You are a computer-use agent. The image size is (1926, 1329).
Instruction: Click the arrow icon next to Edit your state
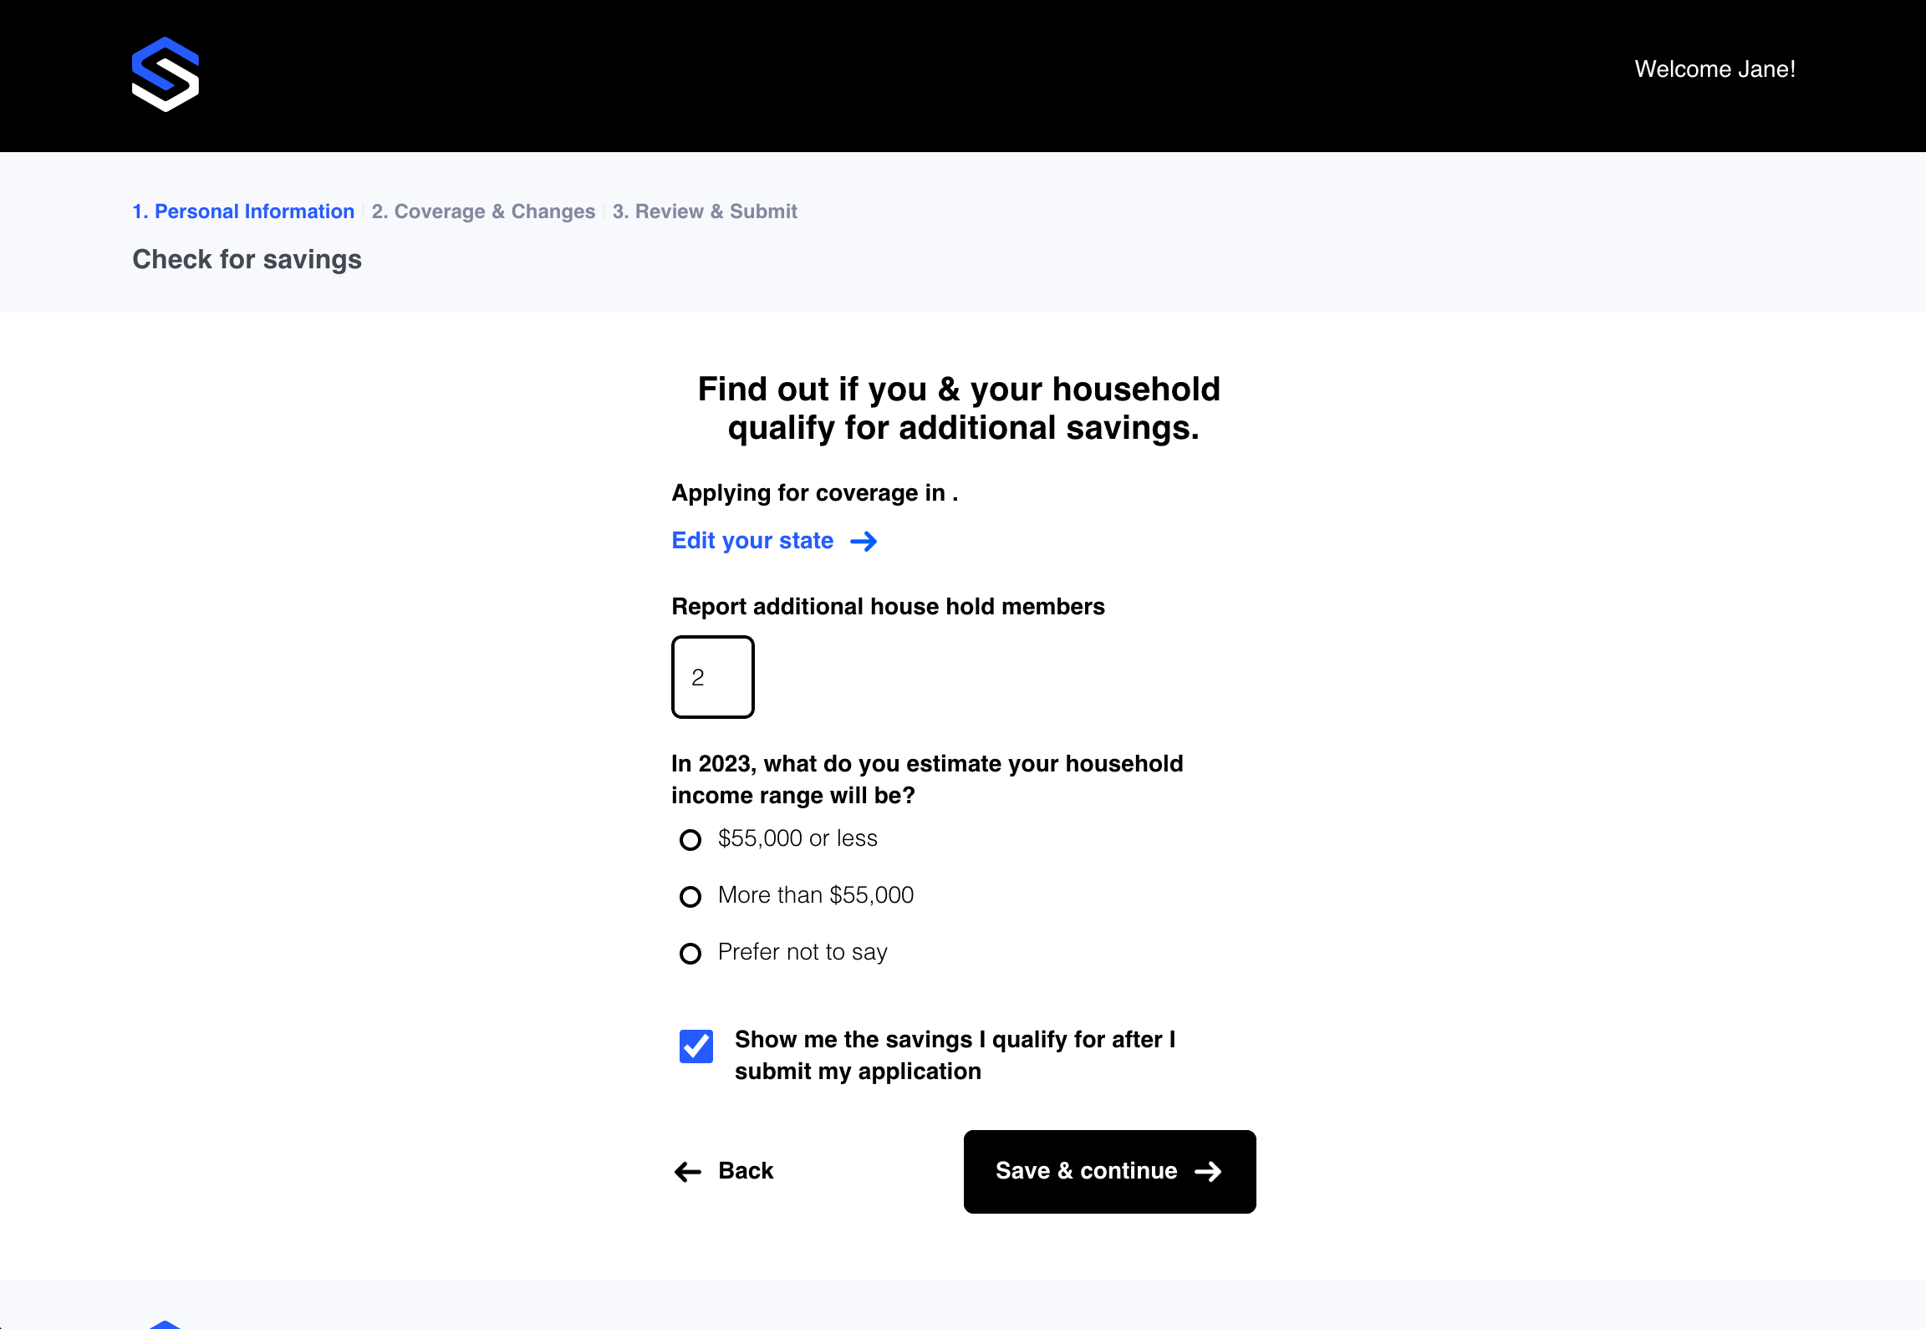pyautogui.click(x=864, y=541)
